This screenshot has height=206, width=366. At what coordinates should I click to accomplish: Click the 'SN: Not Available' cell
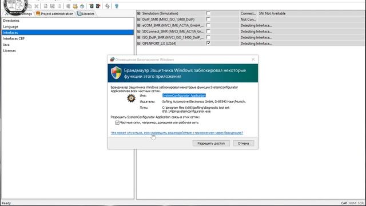point(272,13)
